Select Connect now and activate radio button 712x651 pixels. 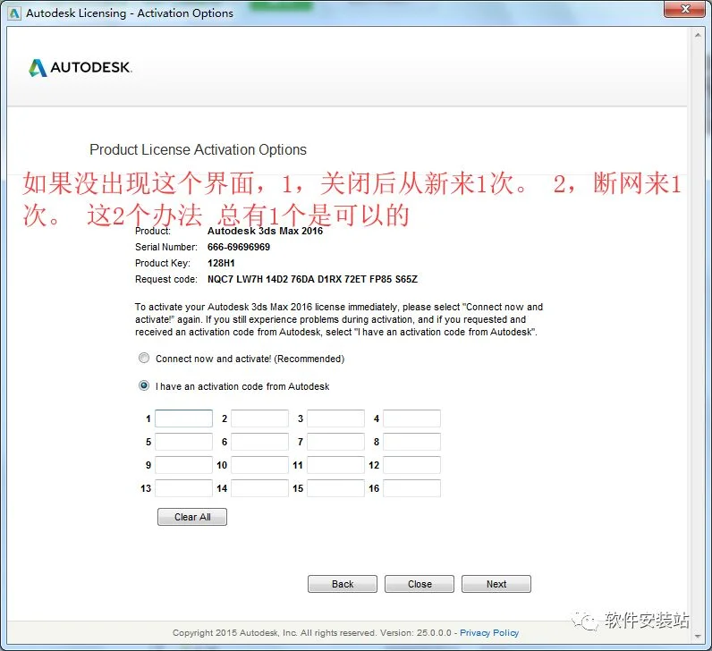tap(144, 359)
